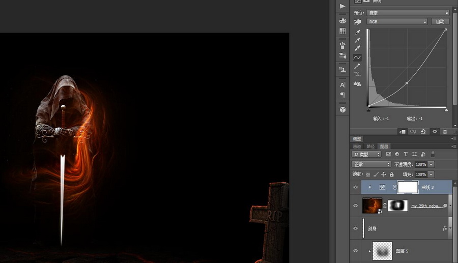Viewport: 458px width, 263px height.
Task: Select the black point eyedropper in Curves
Action: coord(357,31)
